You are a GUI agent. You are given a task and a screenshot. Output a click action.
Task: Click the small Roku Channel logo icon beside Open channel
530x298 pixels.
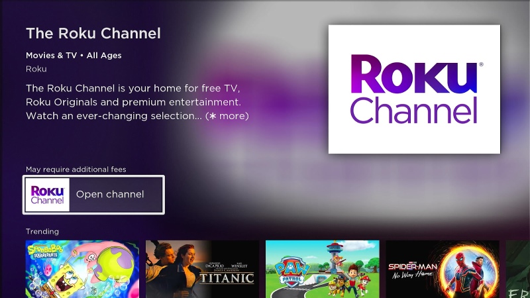point(47,195)
